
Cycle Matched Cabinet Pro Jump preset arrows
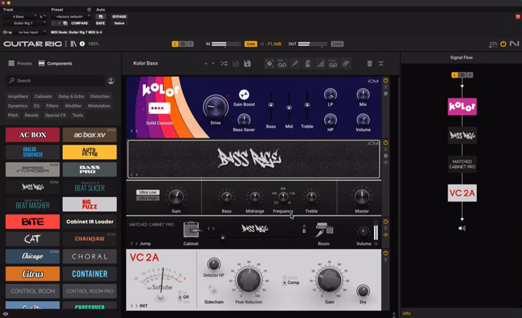pyautogui.click(x=134, y=244)
